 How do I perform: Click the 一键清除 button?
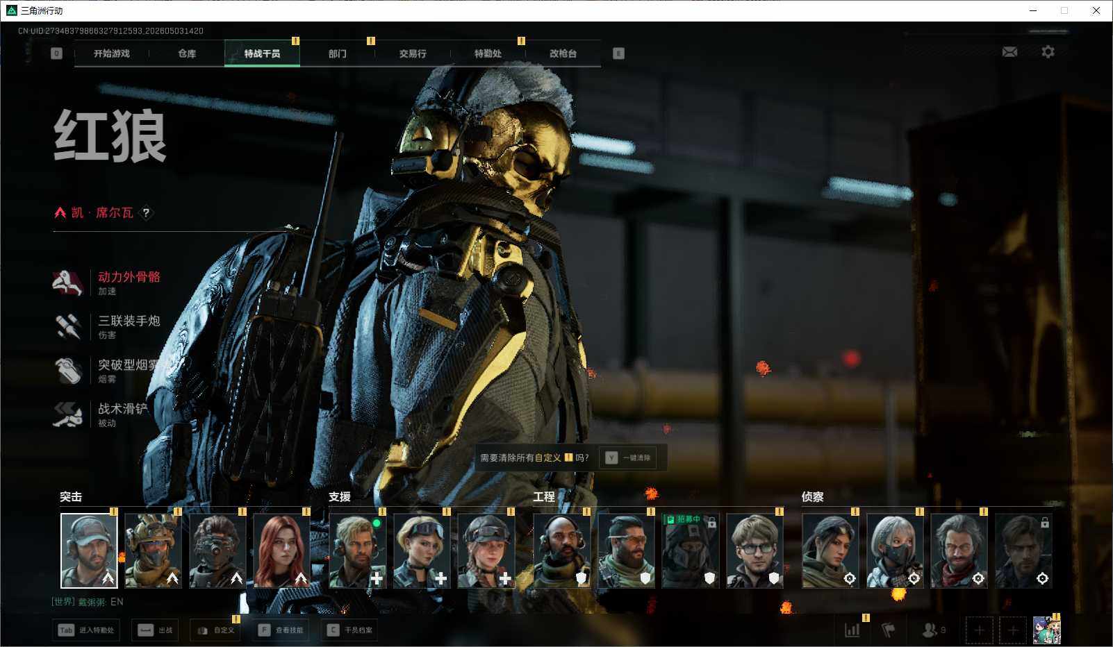(628, 458)
